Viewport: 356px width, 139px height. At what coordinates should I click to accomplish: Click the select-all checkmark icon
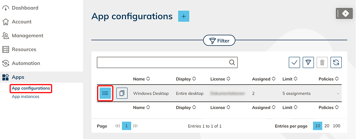click(x=294, y=63)
